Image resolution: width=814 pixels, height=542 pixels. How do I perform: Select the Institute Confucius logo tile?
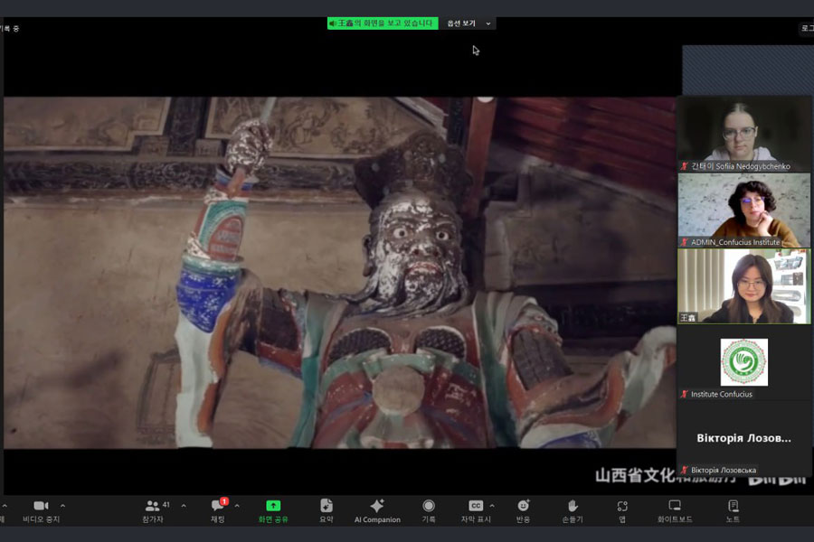pos(744,362)
